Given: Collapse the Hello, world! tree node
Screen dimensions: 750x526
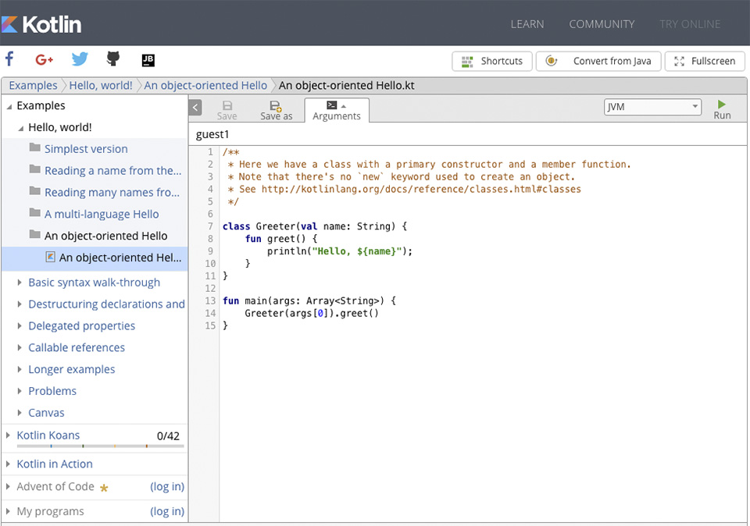Looking at the screenshot, I should pos(20,128).
